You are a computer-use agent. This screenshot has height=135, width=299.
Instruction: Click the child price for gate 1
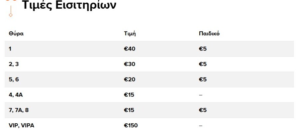[x=203, y=49]
